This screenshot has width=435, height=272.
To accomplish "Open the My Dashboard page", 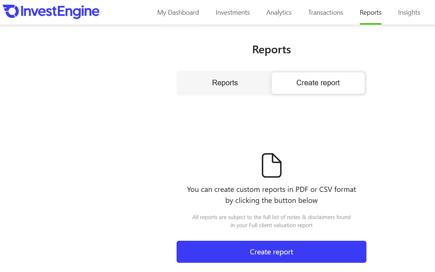I will coord(178,12).
